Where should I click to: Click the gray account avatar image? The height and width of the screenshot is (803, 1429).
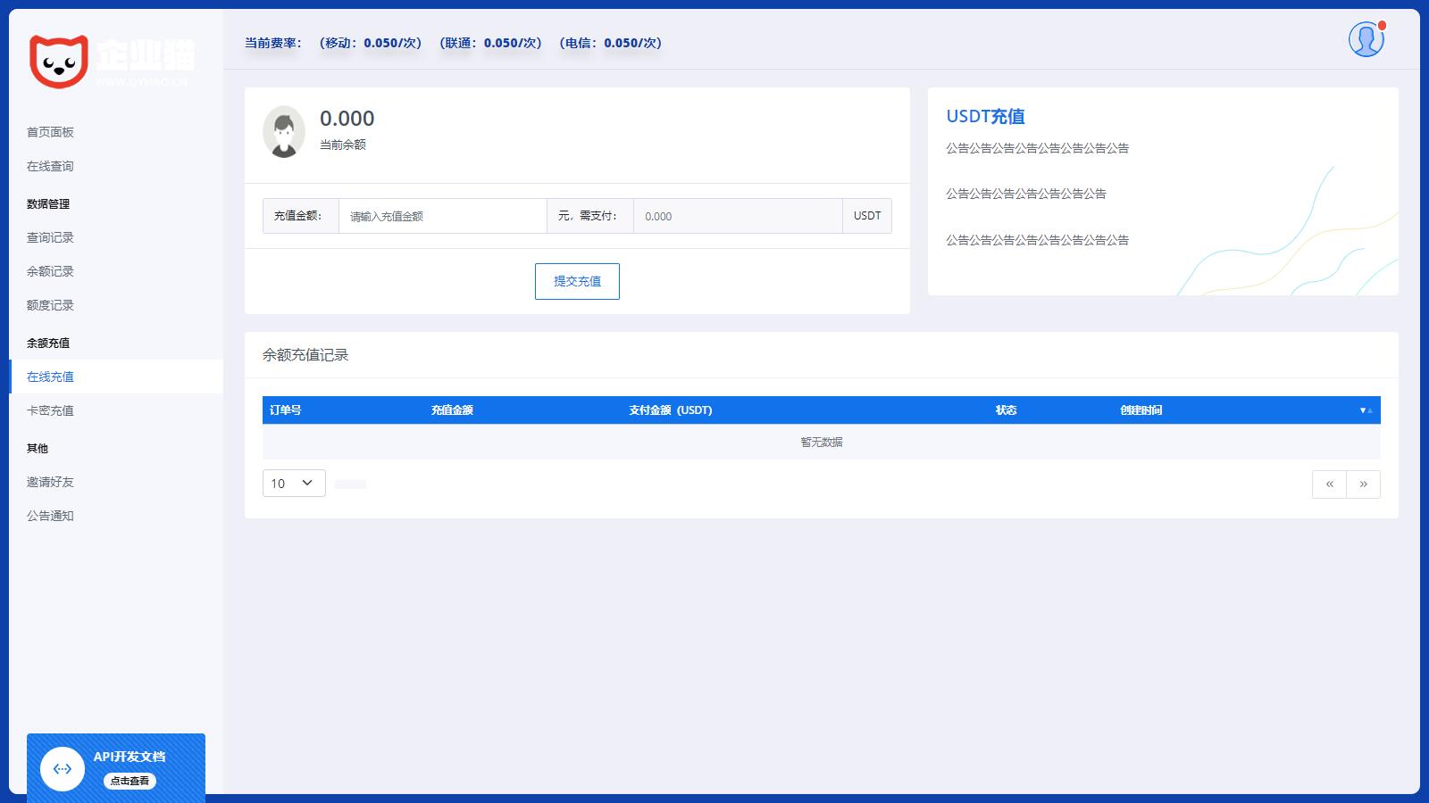pyautogui.click(x=284, y=132)
